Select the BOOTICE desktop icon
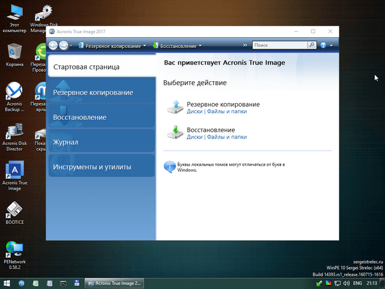 [14, 210]
